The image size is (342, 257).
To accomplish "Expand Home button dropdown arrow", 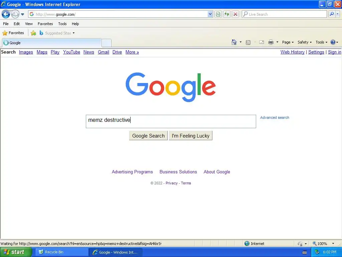I will 240,42.
